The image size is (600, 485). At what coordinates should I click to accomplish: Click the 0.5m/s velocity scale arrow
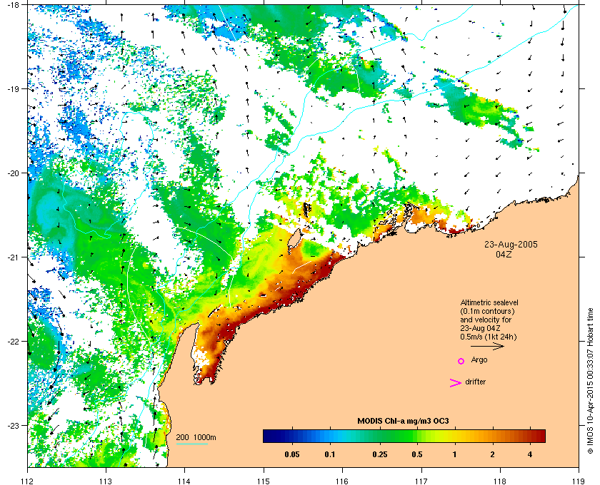(487, 346)
